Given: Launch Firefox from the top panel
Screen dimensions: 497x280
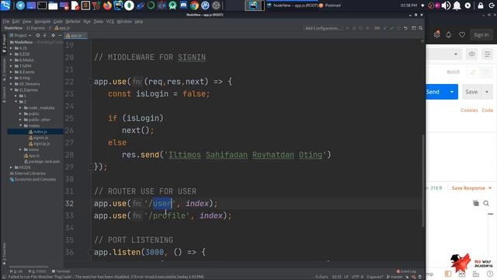Looking at the screenshot, I should [107, 5].
